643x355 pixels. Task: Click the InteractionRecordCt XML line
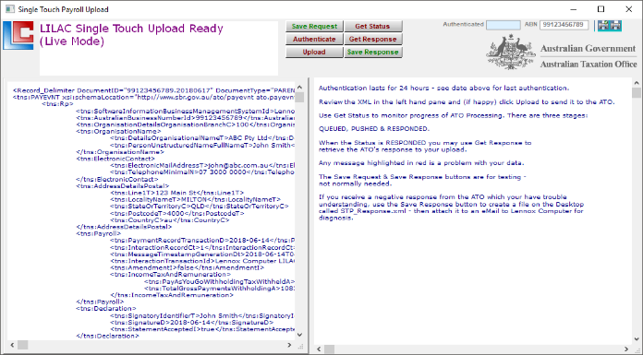coord(202,247)
